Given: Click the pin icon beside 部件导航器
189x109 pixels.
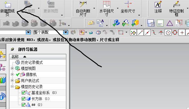Looking at the screenshot, I should coord(12,49).
